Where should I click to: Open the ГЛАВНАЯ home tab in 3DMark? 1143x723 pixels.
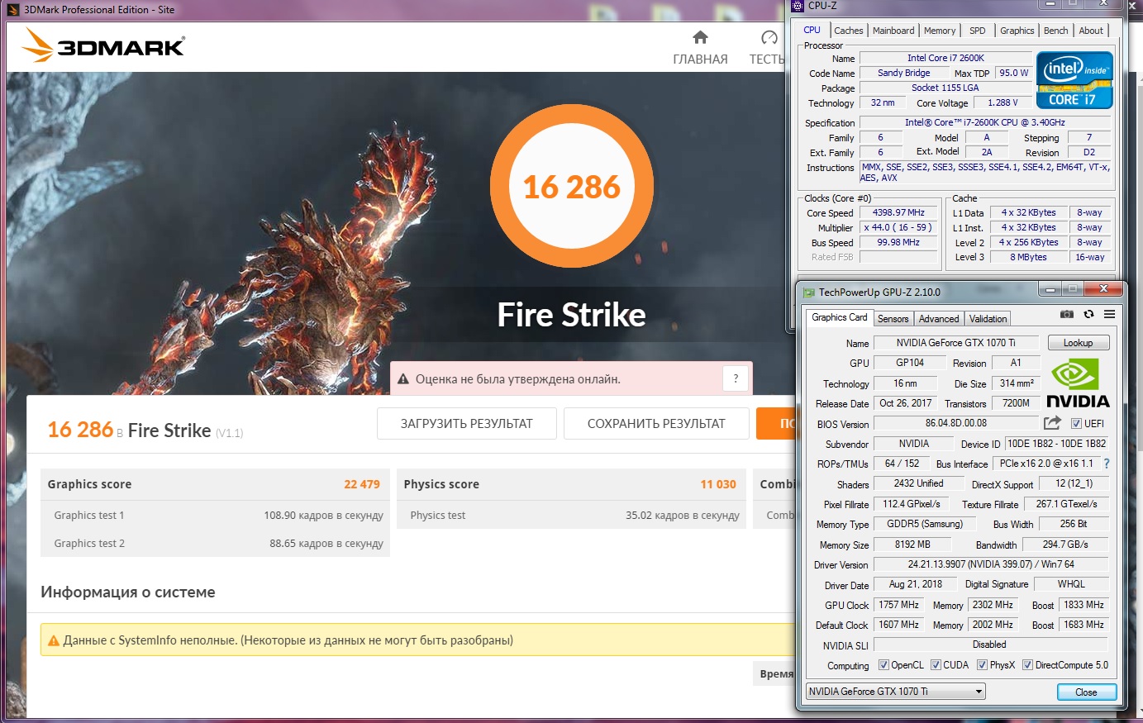pos(700,48)
